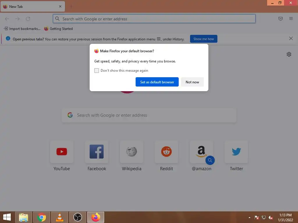The image size is (298, 223).
Task: Click the Show me how button
Action: [x=203, y=39]
